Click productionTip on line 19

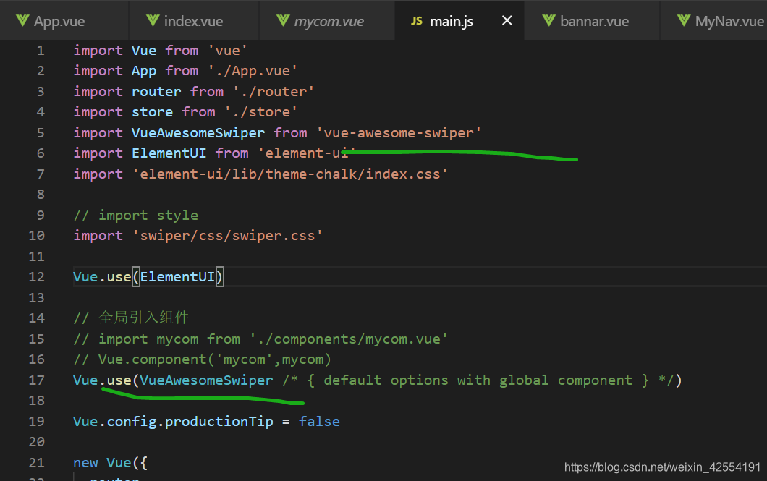click(x=219, y=422)
